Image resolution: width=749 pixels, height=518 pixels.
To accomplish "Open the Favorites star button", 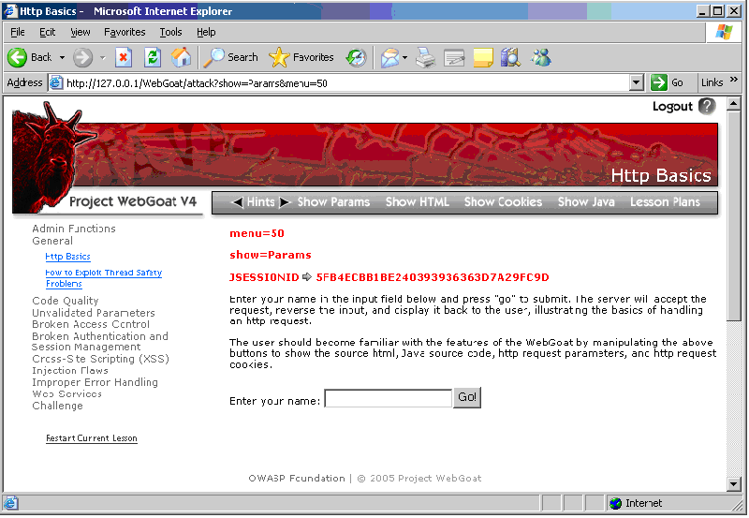I will click(x=301, y=58).
